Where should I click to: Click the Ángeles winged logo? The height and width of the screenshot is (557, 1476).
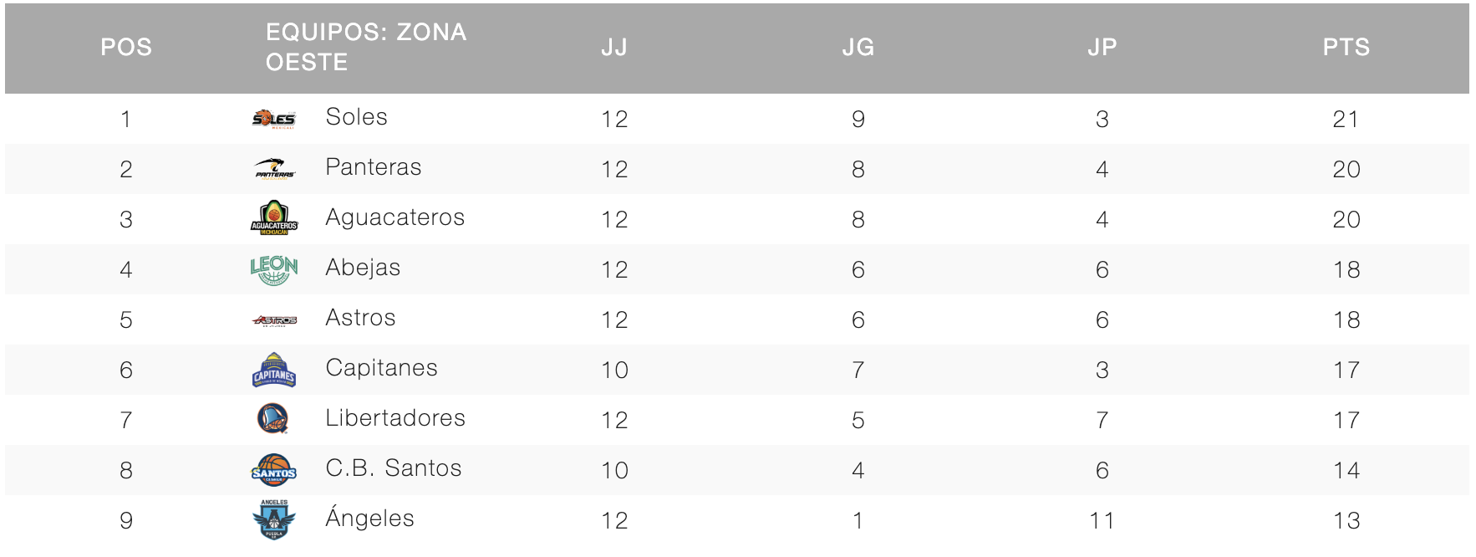274,519
